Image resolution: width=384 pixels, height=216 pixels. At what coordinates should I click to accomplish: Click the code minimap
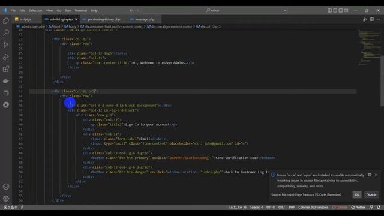(x=369, y=47)
